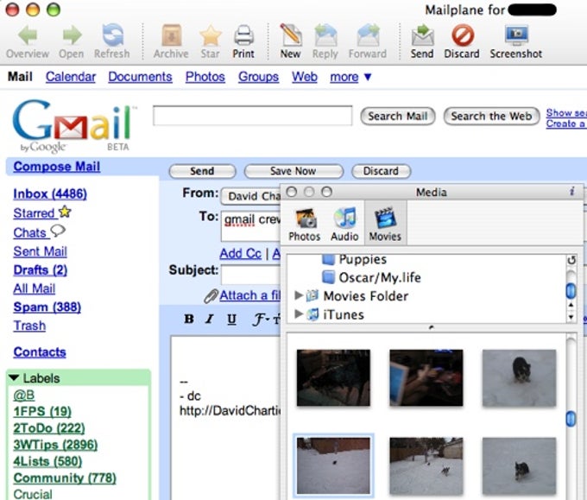Open Compose Mail link
Screen dimensions: 587x500
coord(56,167)
